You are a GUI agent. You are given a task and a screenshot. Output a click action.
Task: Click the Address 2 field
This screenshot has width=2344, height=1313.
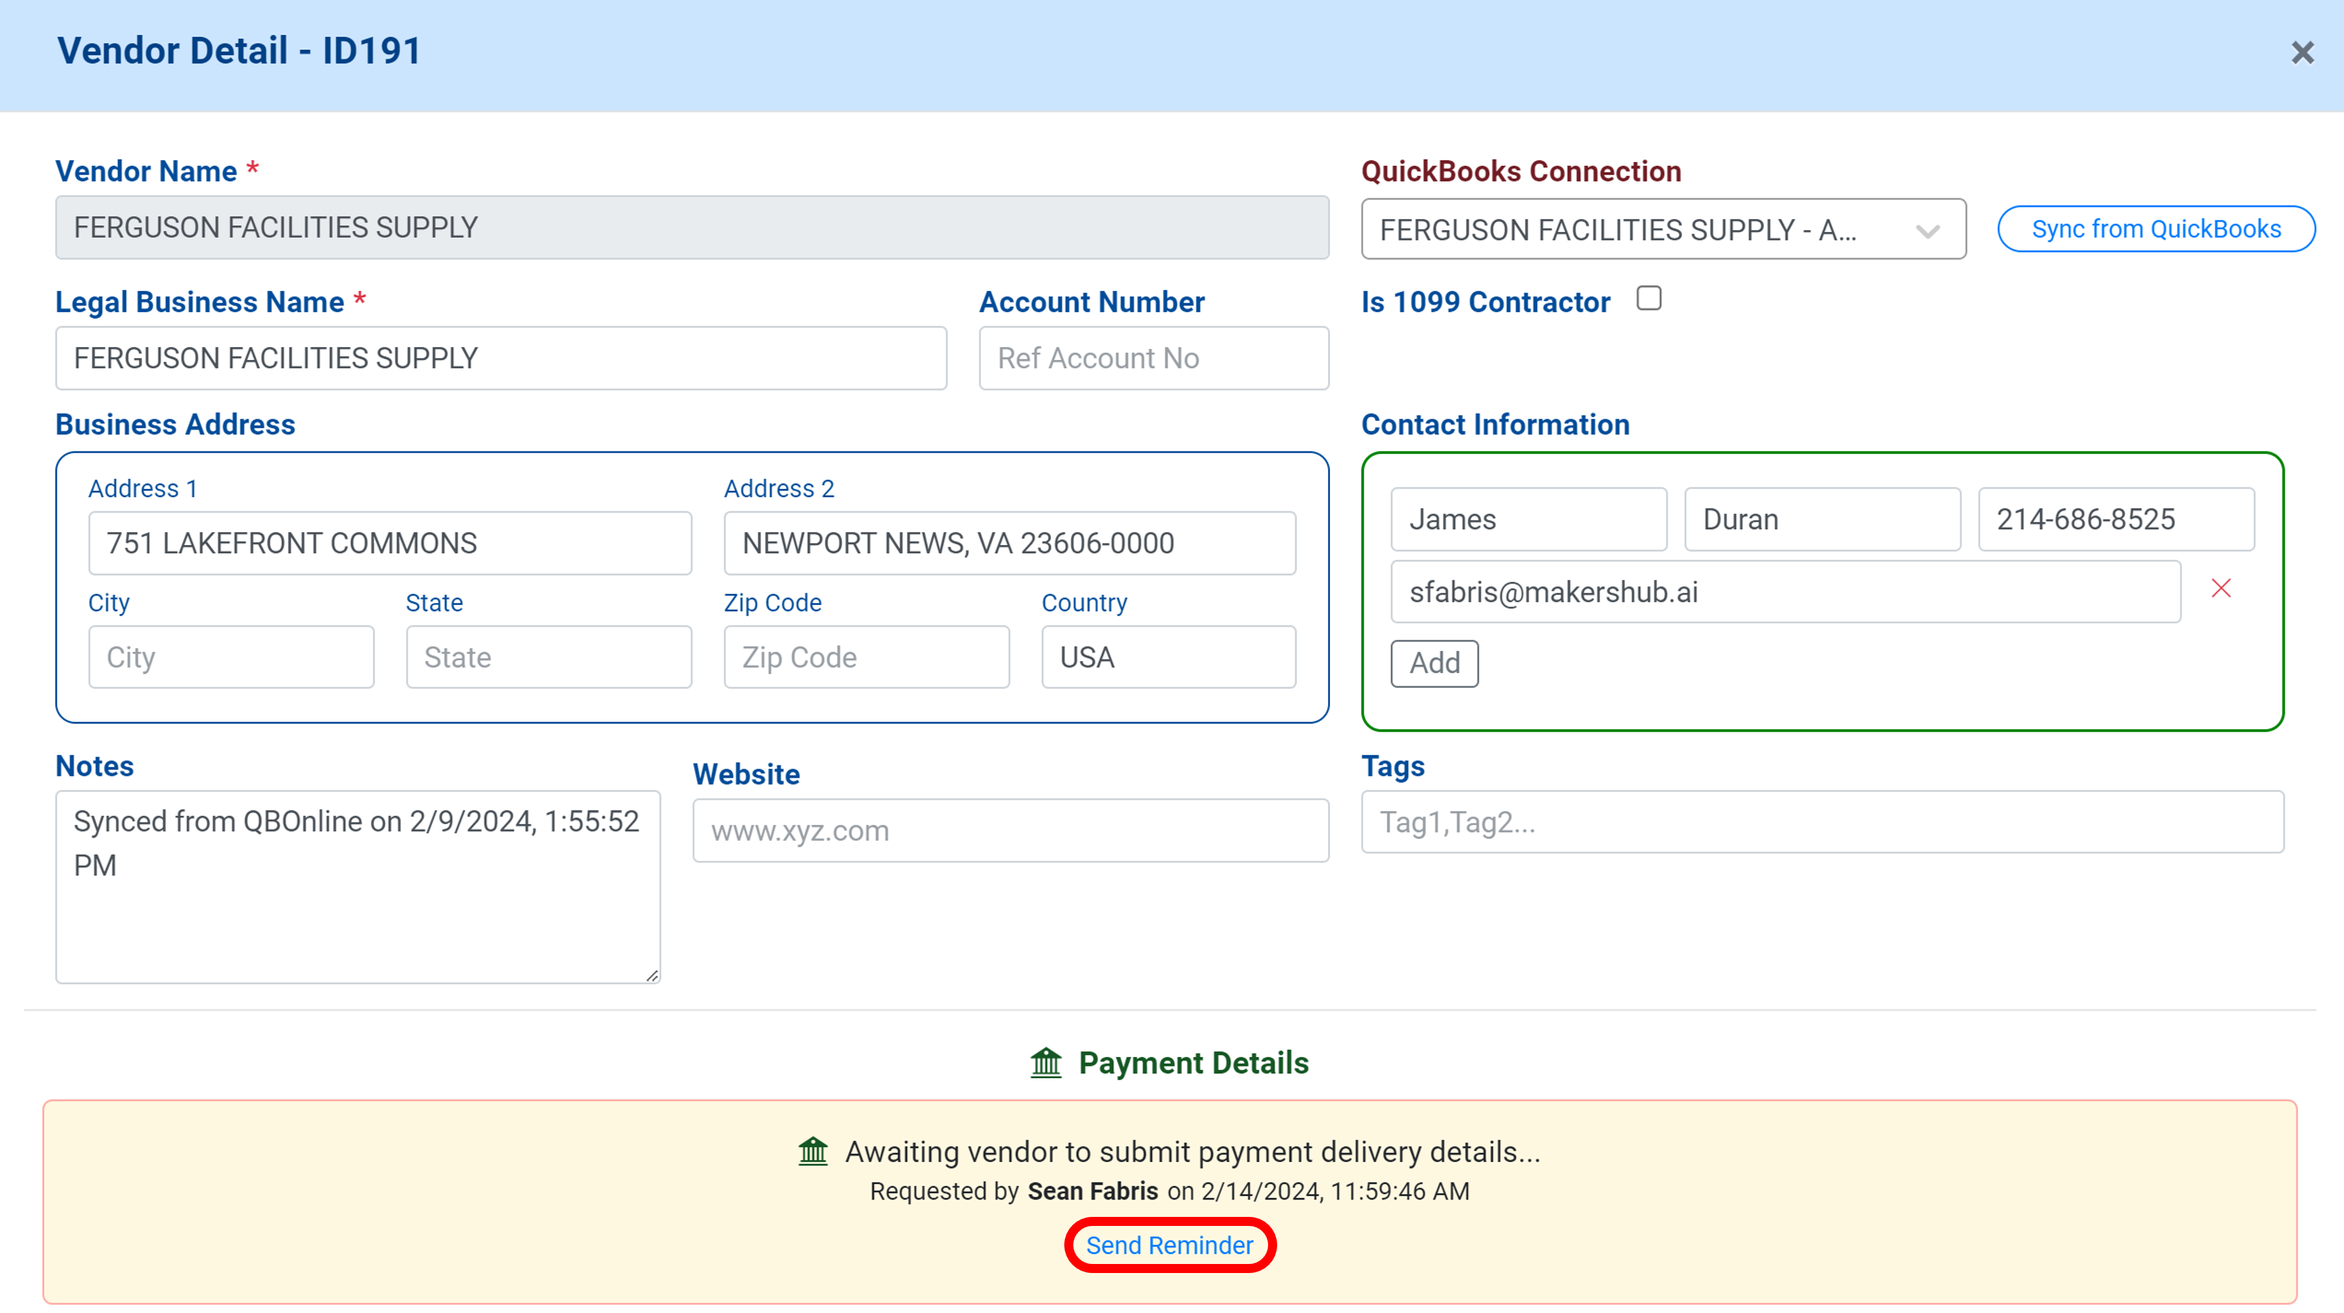(1010, 543)
